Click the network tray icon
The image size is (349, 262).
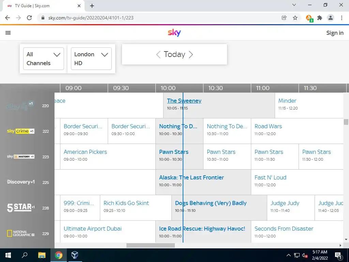[x=297, y=256]
